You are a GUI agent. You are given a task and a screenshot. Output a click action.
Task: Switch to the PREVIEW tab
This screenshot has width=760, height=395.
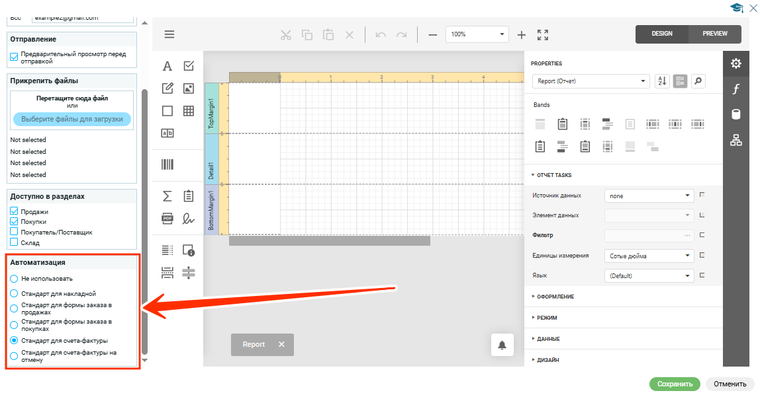pyautogui.click(x=714, y=34)
